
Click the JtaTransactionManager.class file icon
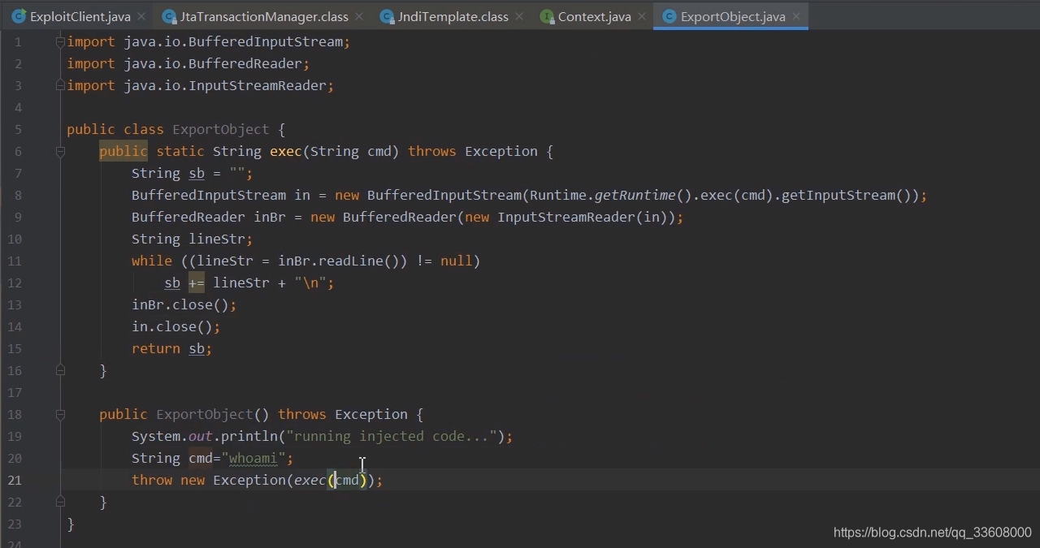[168, 16]
